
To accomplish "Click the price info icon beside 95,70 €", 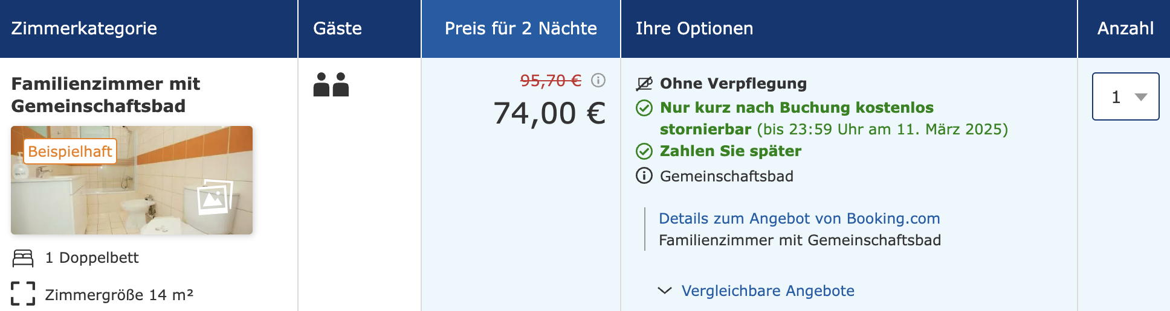I will 598,80.
